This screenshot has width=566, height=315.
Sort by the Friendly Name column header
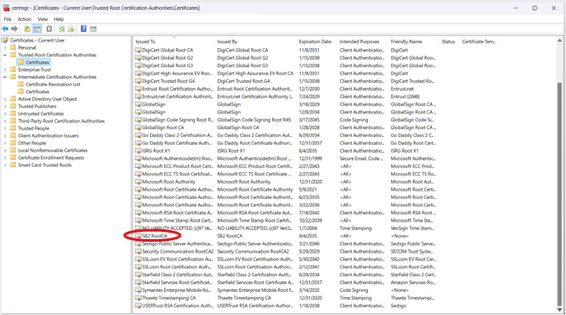coord(414,41)
